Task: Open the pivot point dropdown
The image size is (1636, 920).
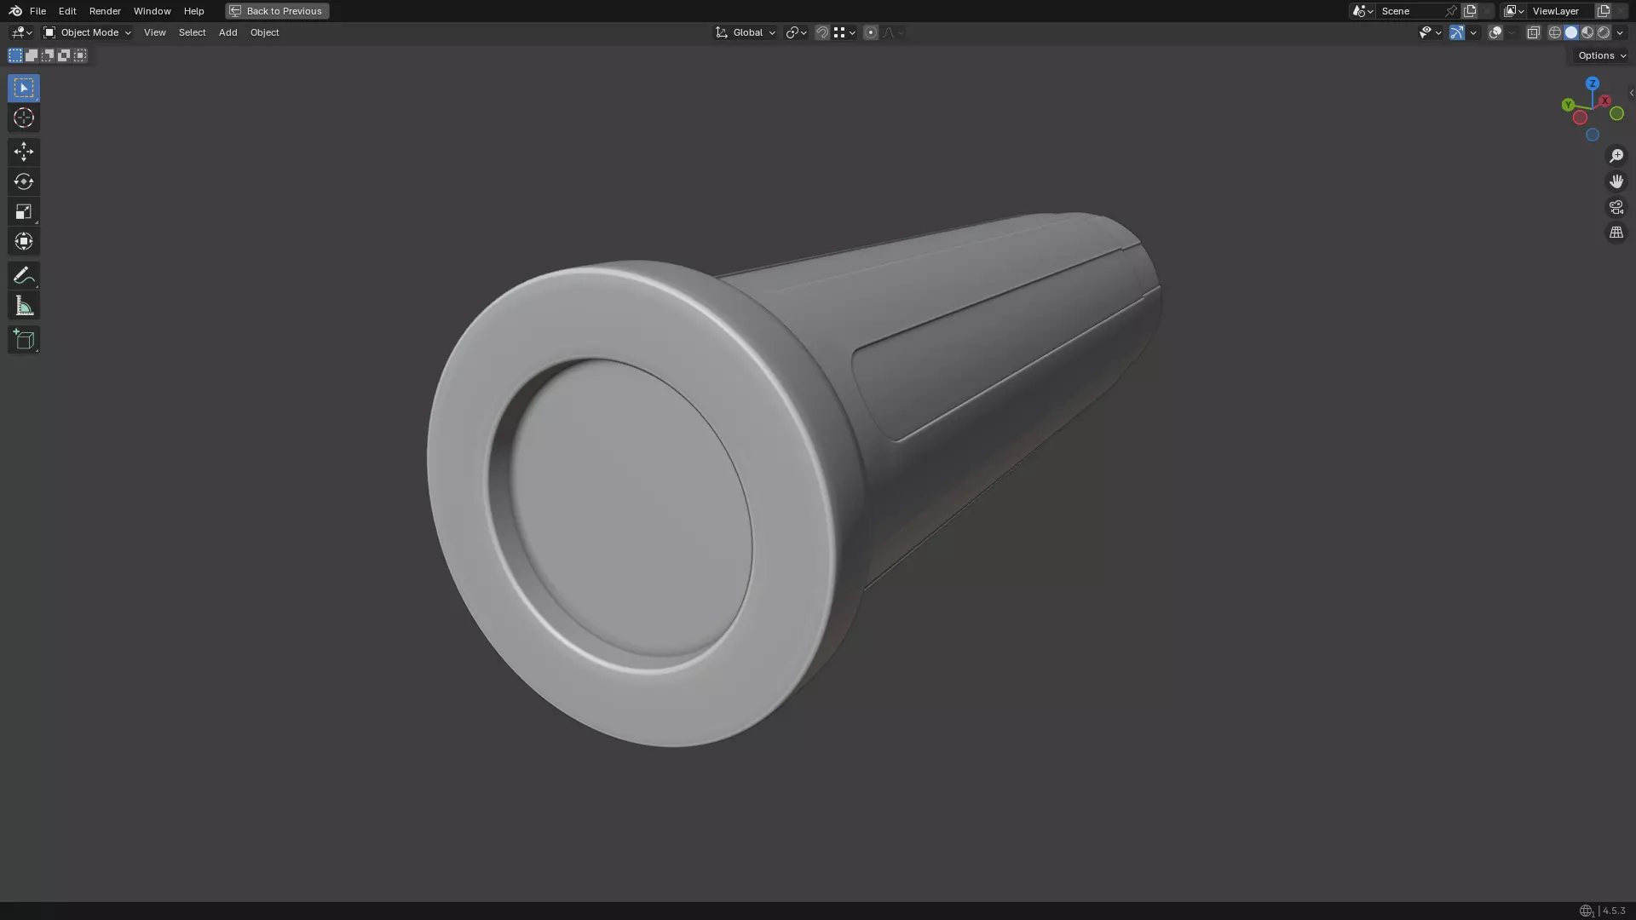Action: [x=796, y=32]
